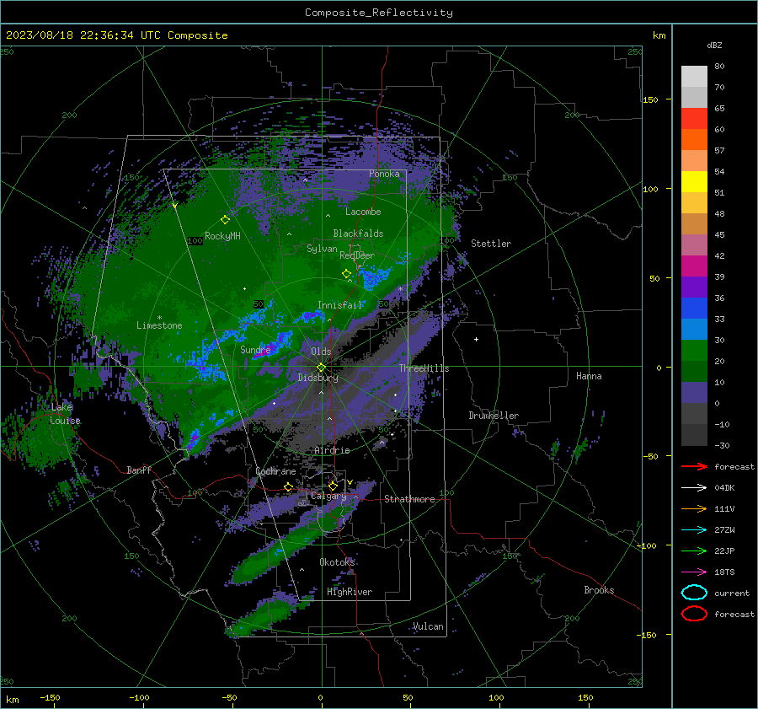The width and height of the screenshot is (758, 709).
Task: Click the Calgary city label
Action: (x=328, y=496)
